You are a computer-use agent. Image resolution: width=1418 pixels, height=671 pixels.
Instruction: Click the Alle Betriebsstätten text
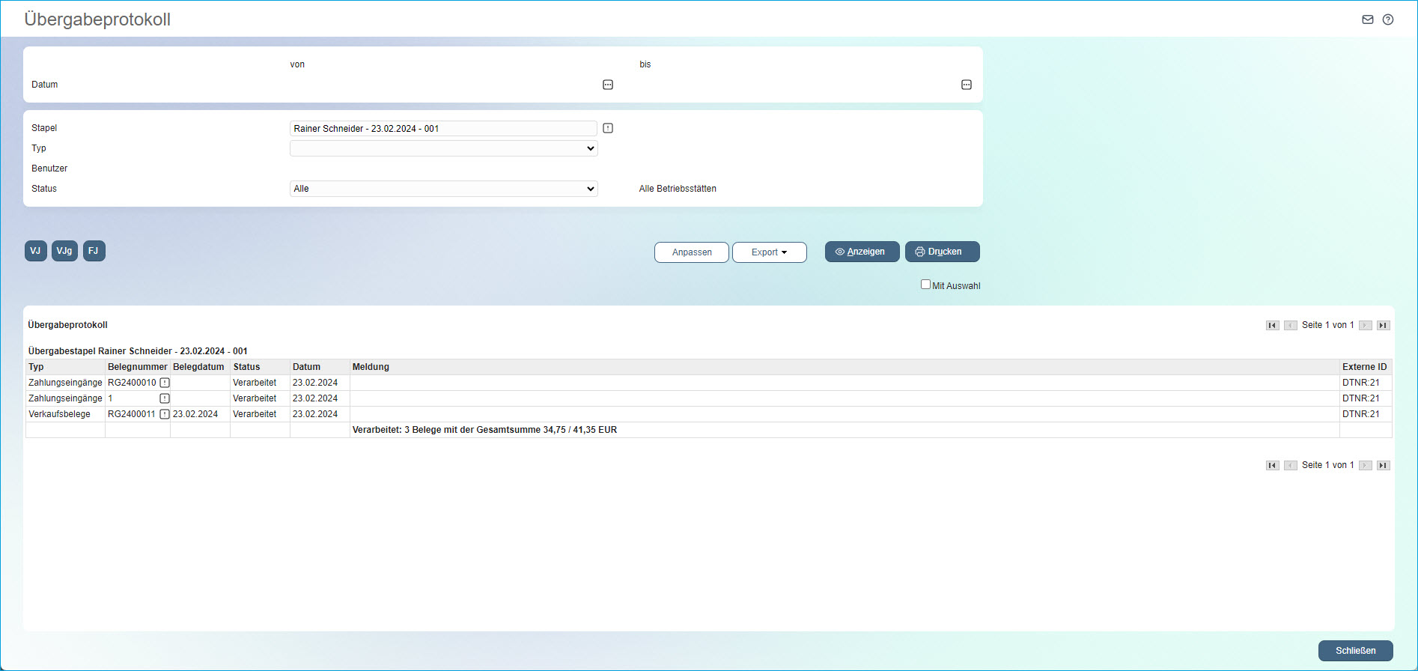pyautogui.click(x=678, y=189)
